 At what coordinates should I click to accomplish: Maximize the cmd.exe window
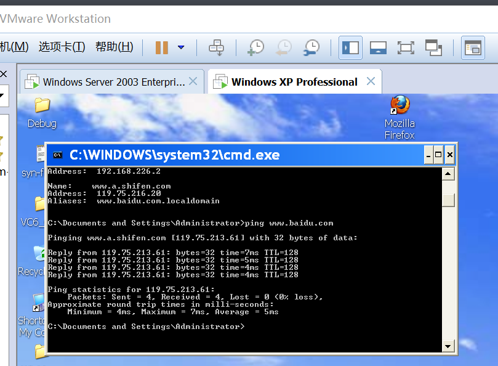tap(438, 155)
